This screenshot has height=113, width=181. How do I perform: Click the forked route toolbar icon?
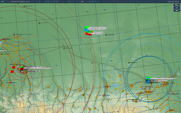pyautogui.click(x=54, y=2)
